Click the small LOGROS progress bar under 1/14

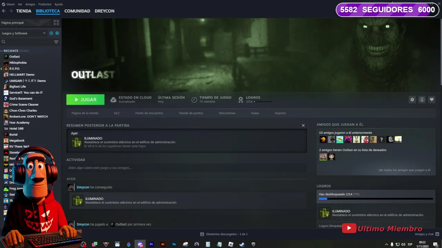[263, 102]
